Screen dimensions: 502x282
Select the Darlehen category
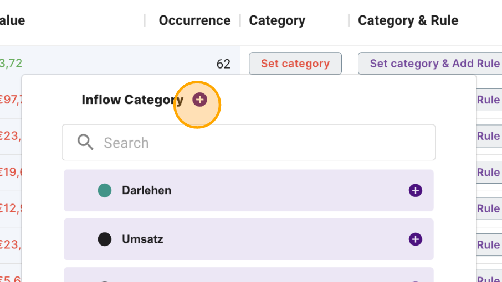point(248,190)
